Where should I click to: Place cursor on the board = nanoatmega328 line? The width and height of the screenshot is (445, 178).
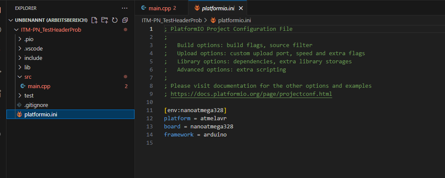click(x=198, y=127)
